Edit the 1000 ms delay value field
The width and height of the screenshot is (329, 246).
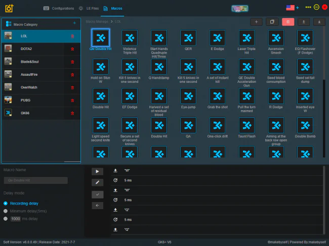point(16,219)
